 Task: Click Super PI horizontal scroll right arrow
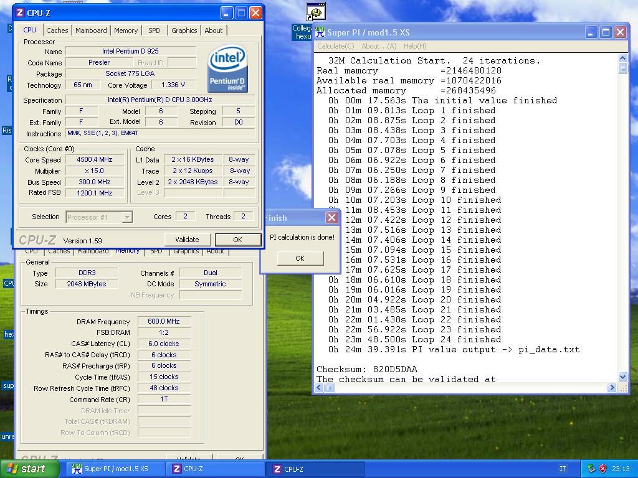tap(612, 388)
